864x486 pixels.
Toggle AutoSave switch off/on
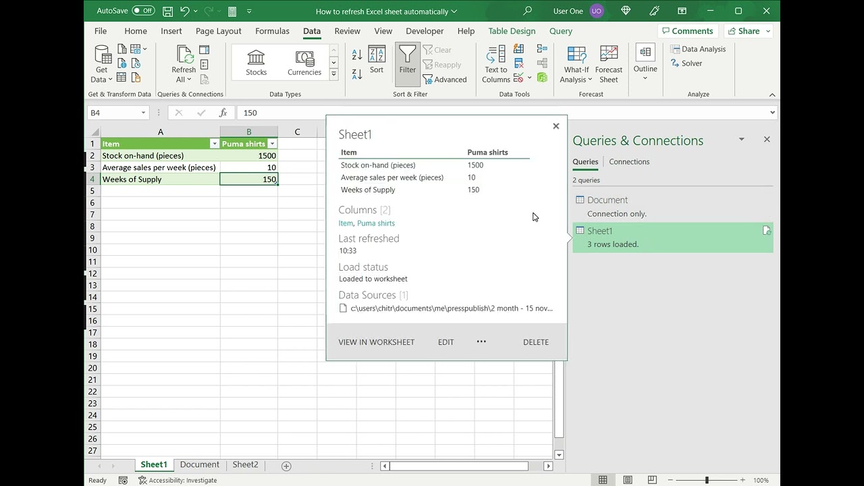(143, 11)
